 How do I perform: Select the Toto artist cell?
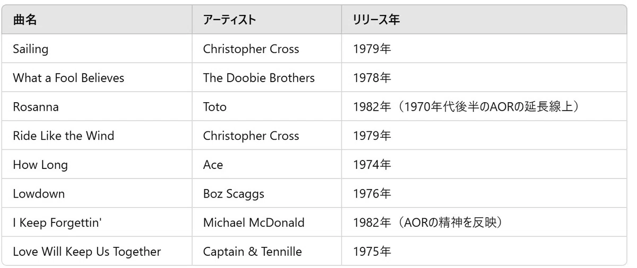267,107
